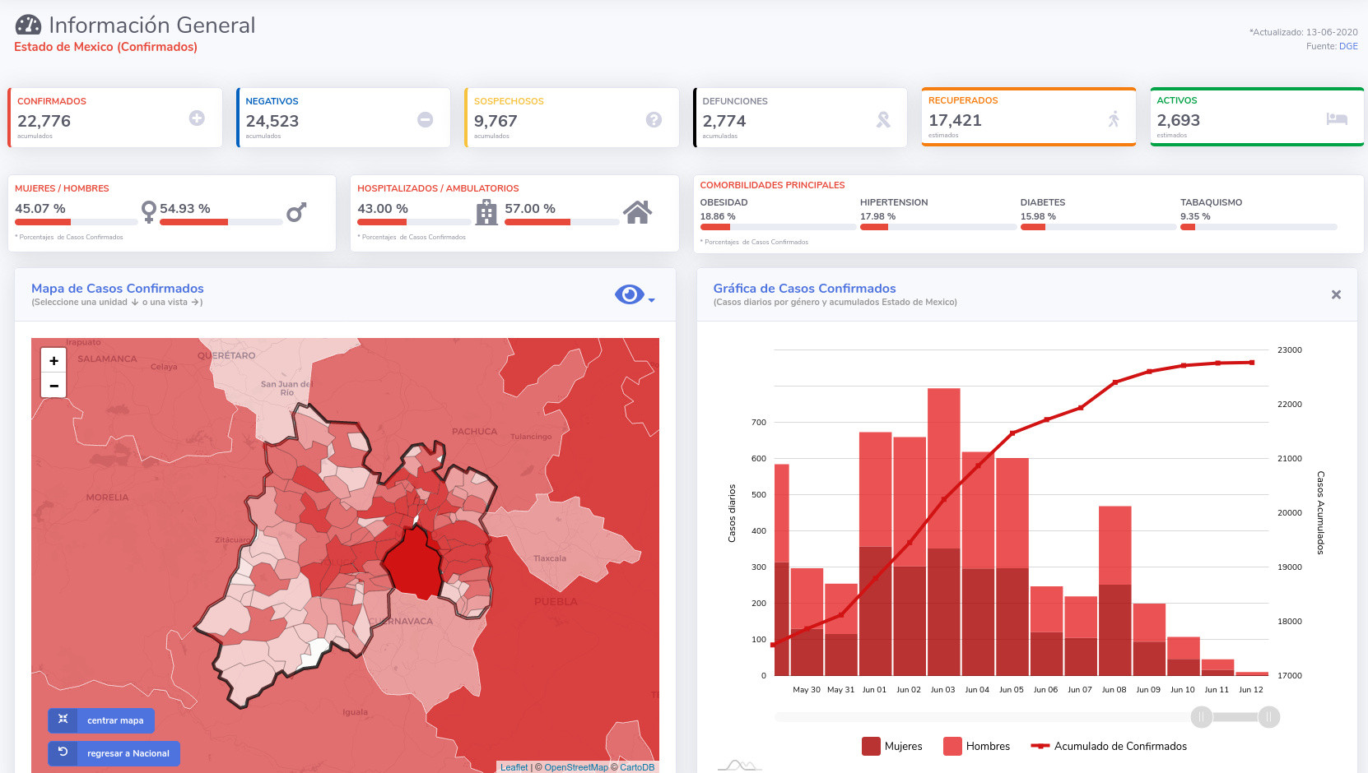Click the Confirmados value 22,776
This screenshot has height=773, width=1368.
[x=44, y=121]
